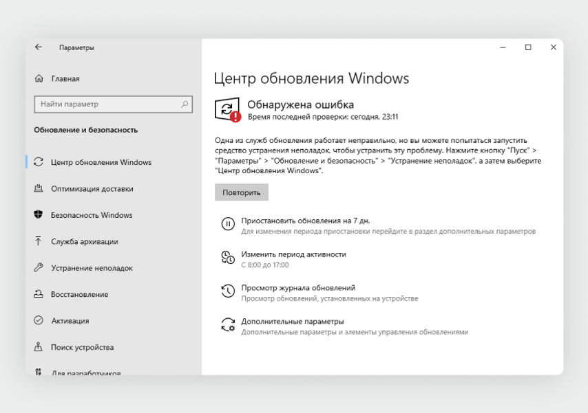Screen dimensions: 588x413
Task: Go to Безопасность Windows
Action: pos(92,215)
